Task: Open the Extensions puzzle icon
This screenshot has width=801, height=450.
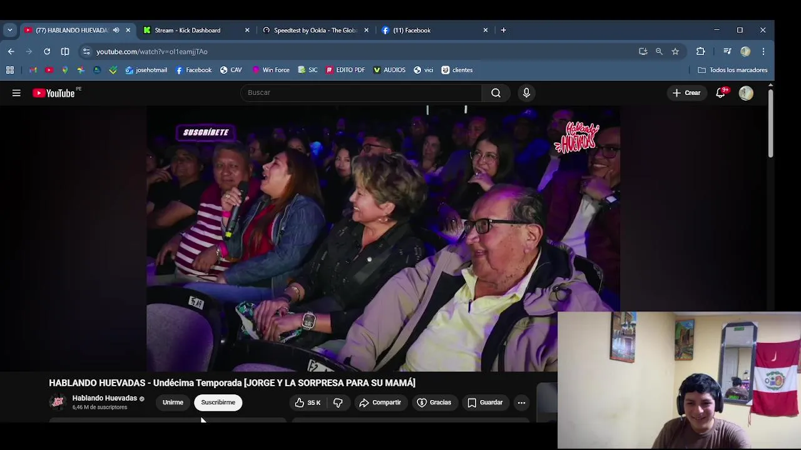Action: click(700, 51)
